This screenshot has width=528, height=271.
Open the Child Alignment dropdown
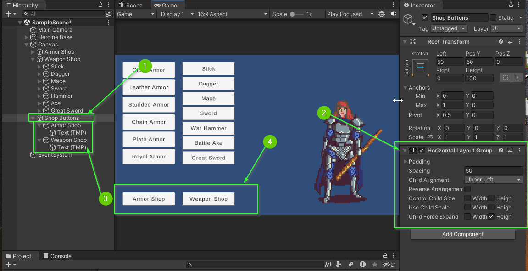tap(494, 180)
